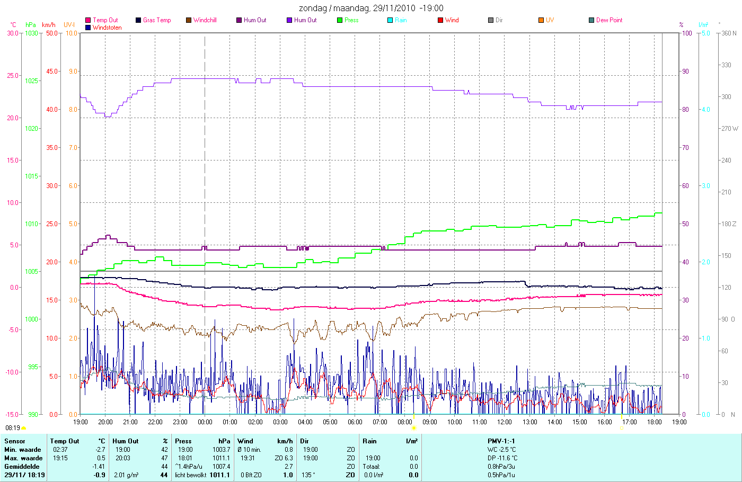Click the Dew Point legend square
Image resolution: width=742 pixels, height=482 pixels.
point(591,20)
